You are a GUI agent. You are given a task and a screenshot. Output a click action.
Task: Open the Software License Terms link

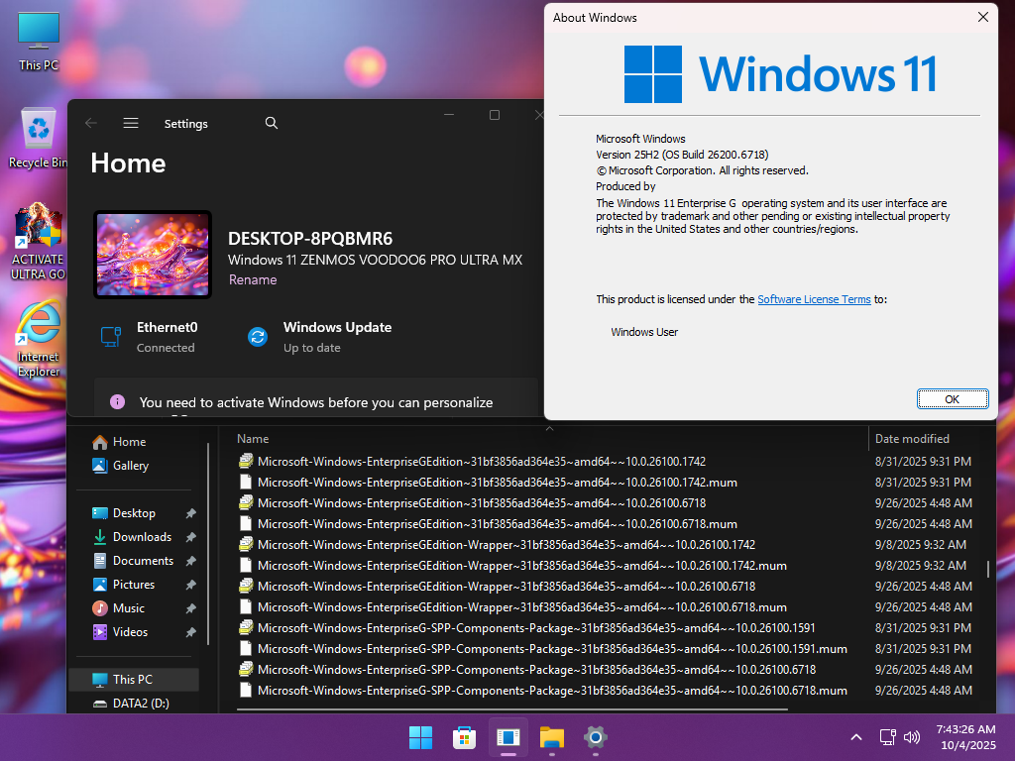click(814, 299)
